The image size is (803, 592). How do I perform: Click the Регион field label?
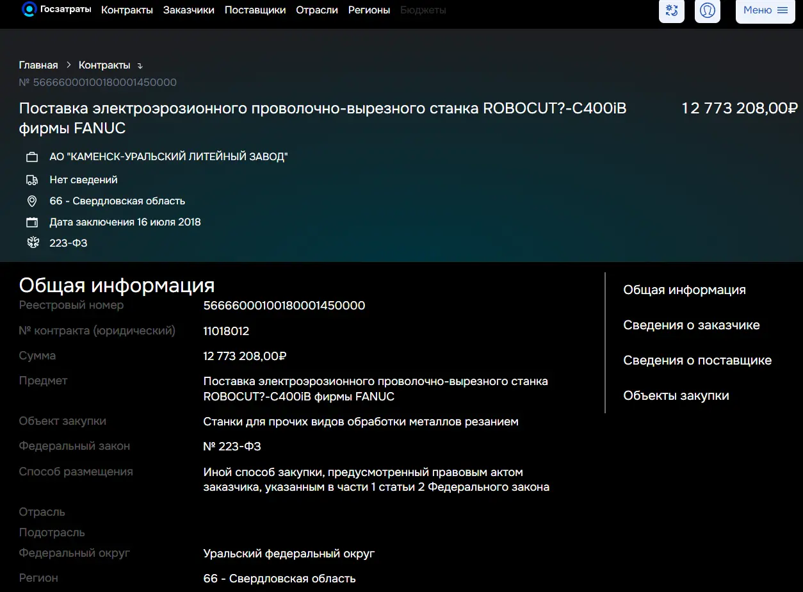[38, 578]
